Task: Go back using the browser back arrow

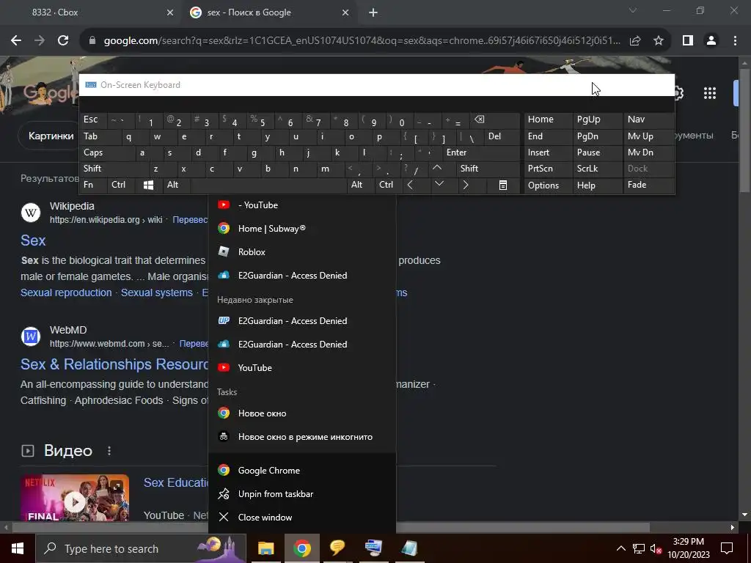Action: (16, 41)
